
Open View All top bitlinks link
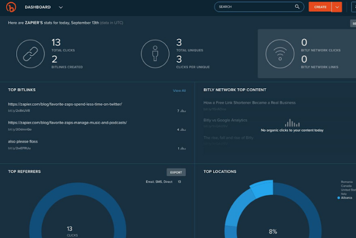(x=179, y=90)
